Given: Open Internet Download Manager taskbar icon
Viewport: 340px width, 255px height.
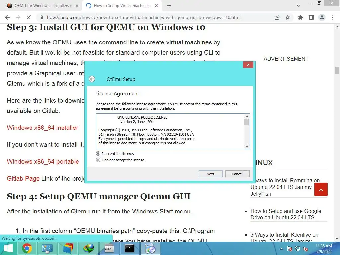Looking at the screenshot, I should 88,248.
